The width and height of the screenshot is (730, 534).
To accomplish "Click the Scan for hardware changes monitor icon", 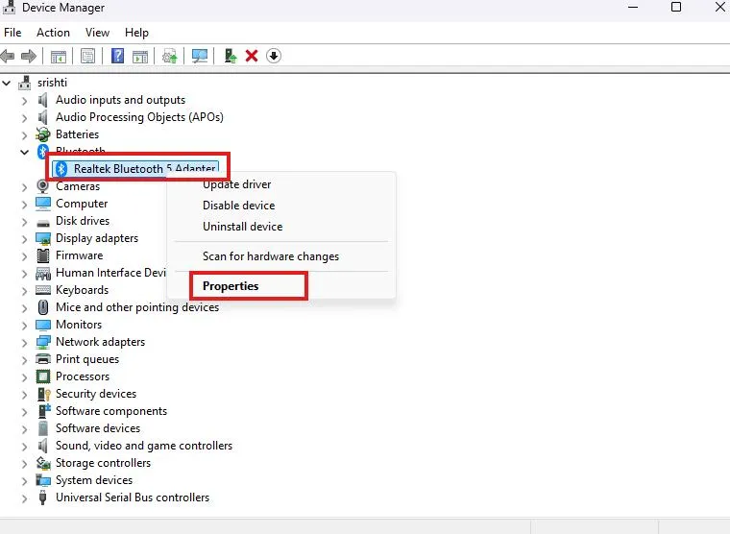I will click(x=200, y=57).
